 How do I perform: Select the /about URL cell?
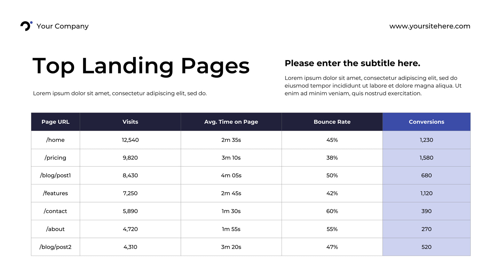coord(55,229)
